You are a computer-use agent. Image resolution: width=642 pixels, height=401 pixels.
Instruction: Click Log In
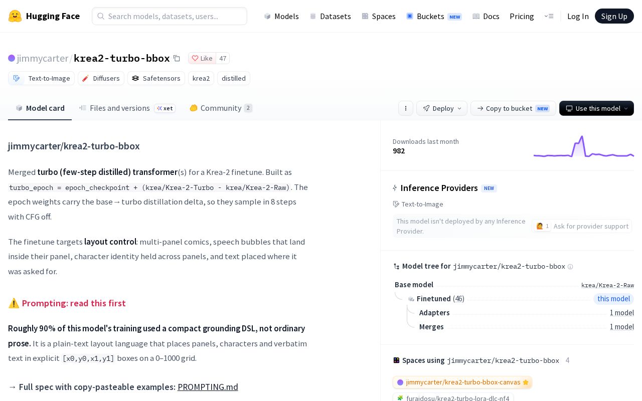[578, 16]
